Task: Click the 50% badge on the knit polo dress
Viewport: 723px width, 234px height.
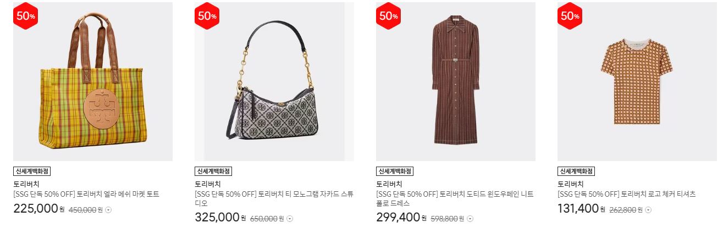Action: [388, 16]
